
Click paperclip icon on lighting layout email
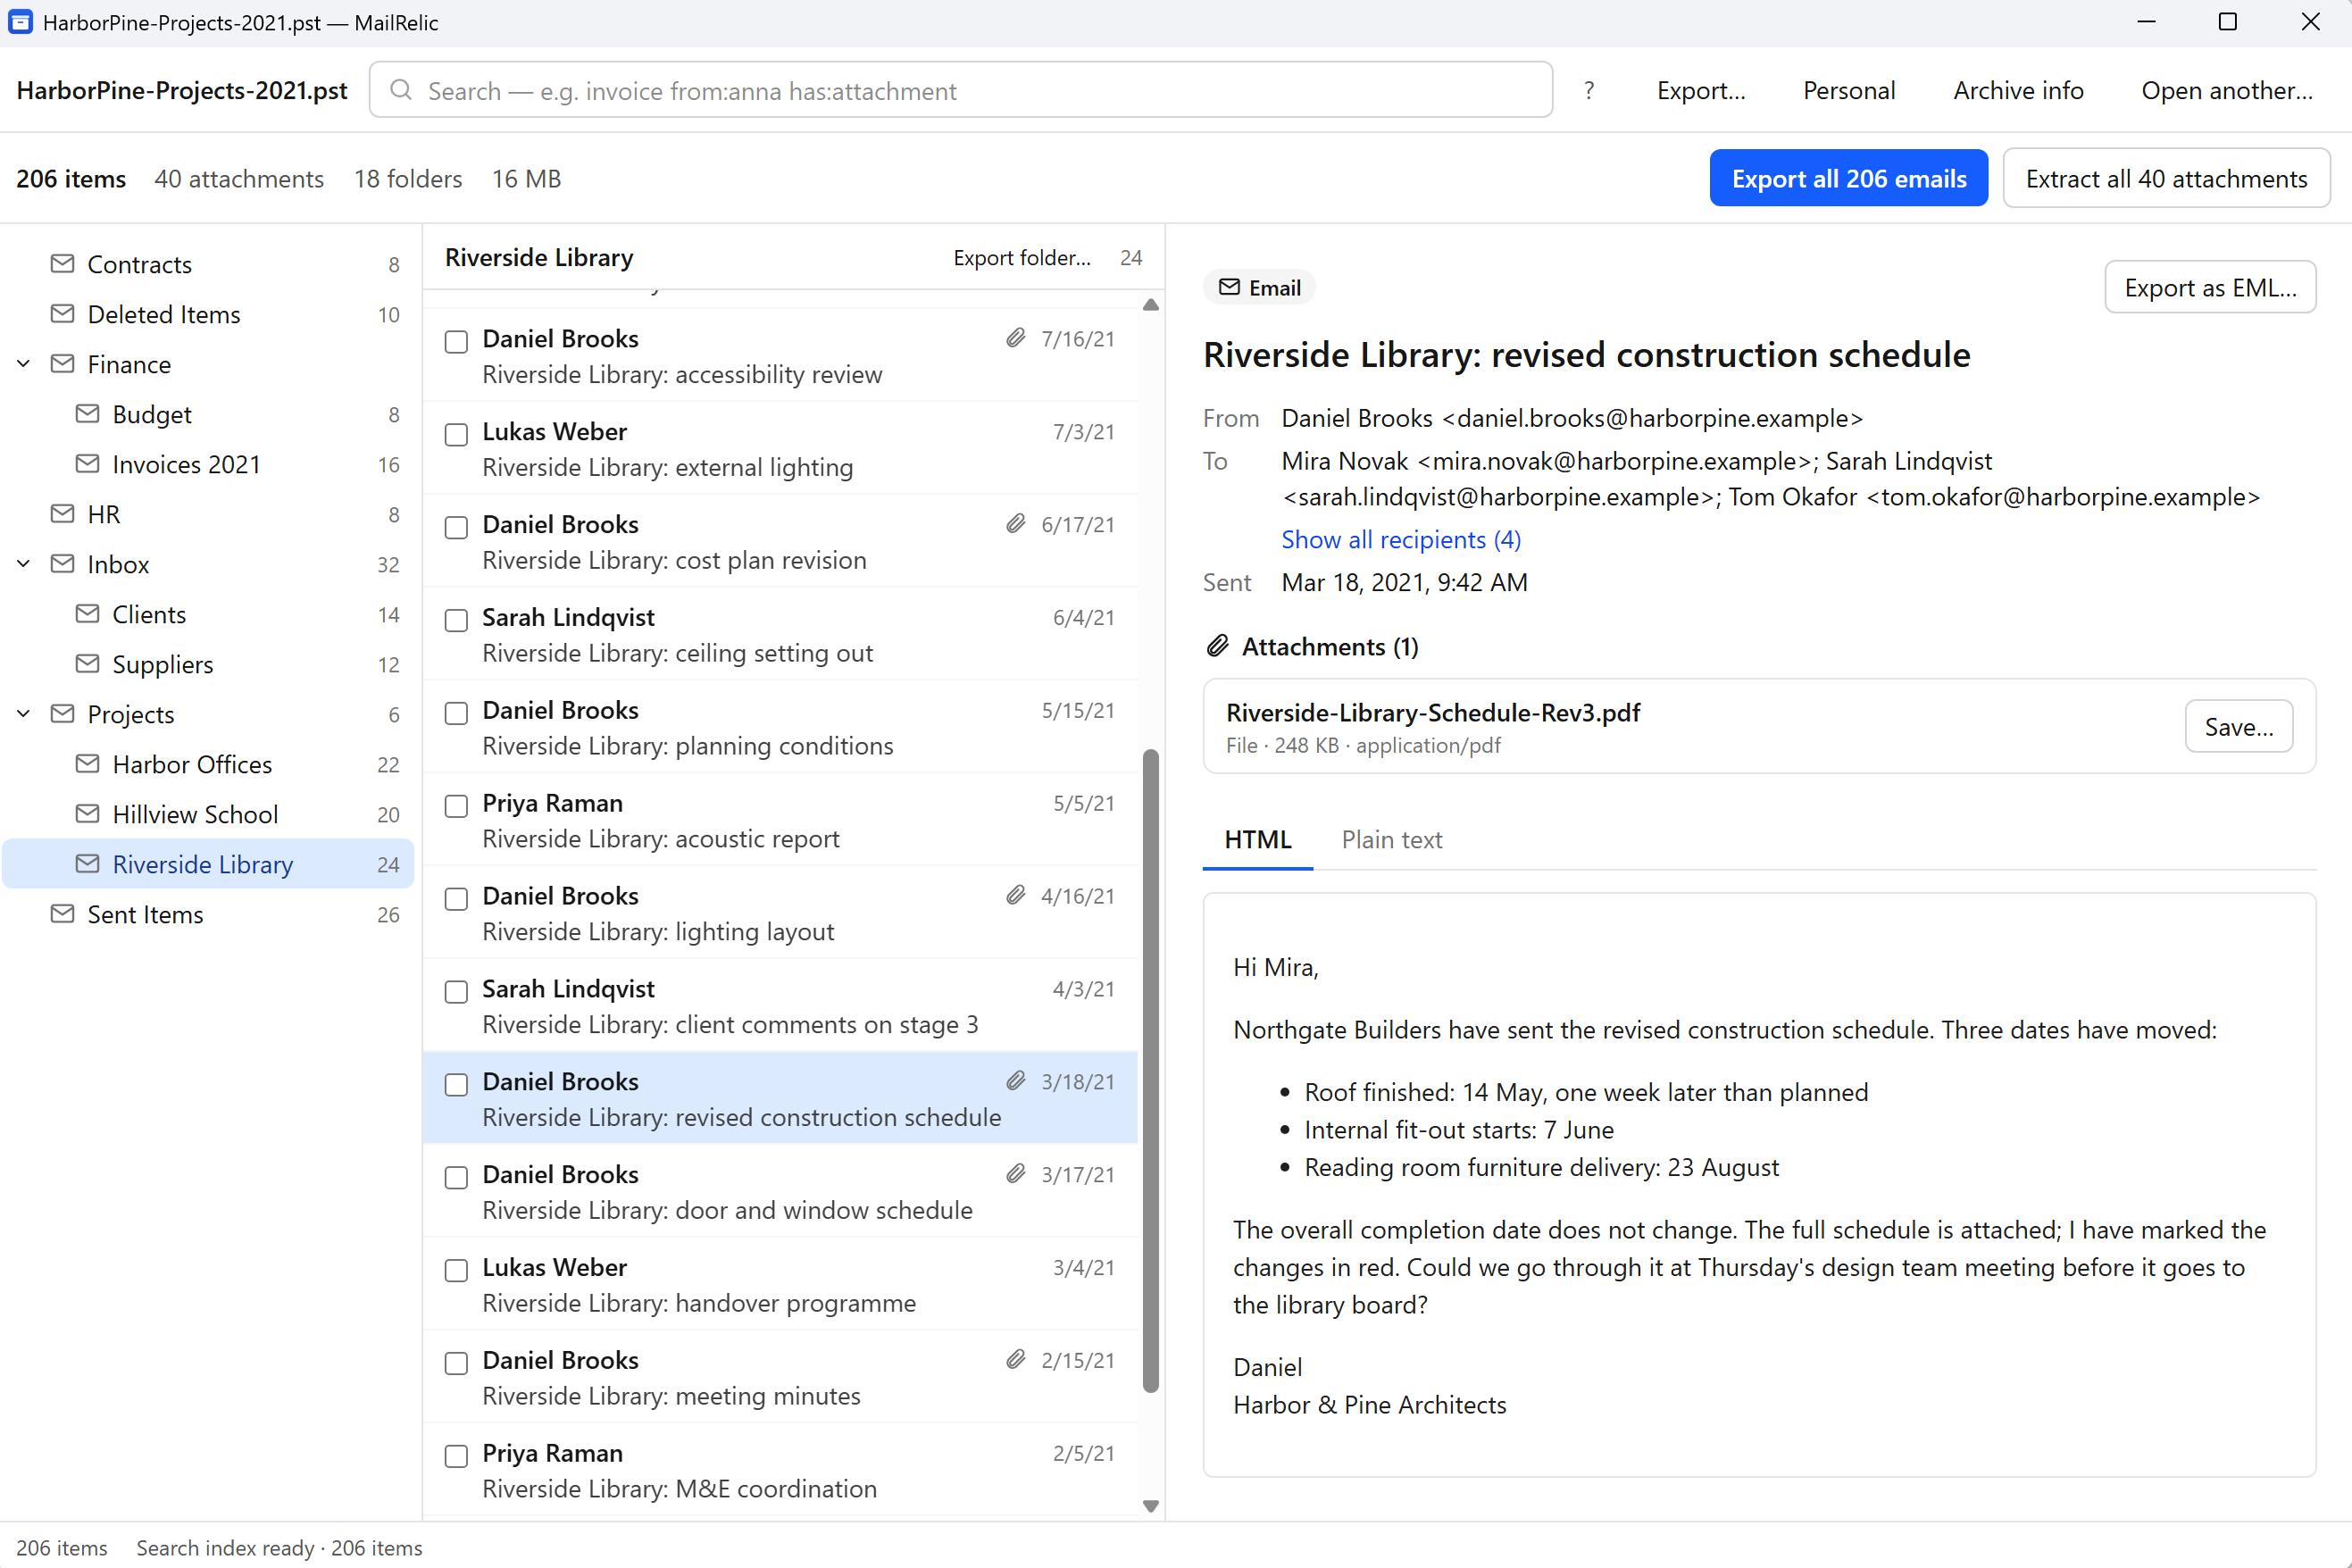[1016, 895]
